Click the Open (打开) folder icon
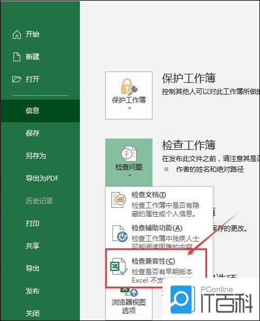 click(16, 79)
